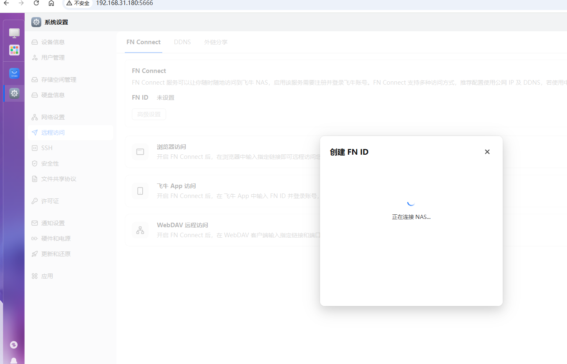Go forward in the browser
Viewport: 567px width, 364px height.
21,3
